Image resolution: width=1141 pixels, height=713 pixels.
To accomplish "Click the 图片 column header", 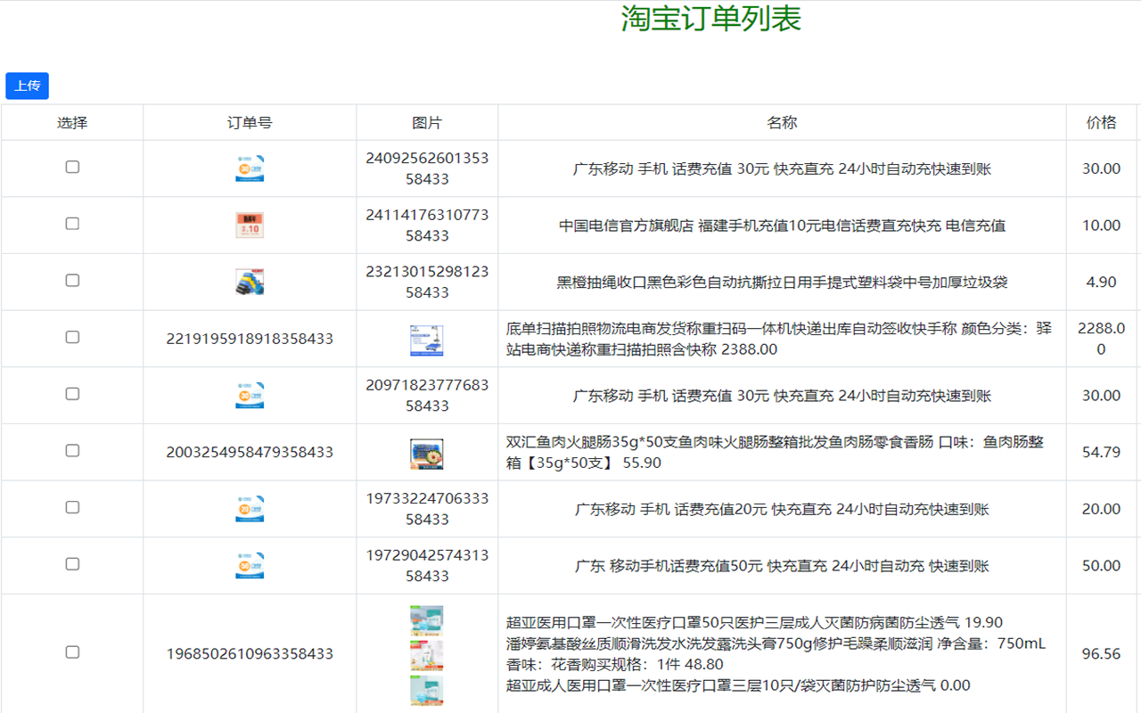I will click(427, 122).
